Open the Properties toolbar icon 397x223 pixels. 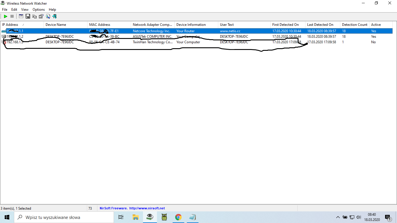pyautogui.click(x=41, y=16)
